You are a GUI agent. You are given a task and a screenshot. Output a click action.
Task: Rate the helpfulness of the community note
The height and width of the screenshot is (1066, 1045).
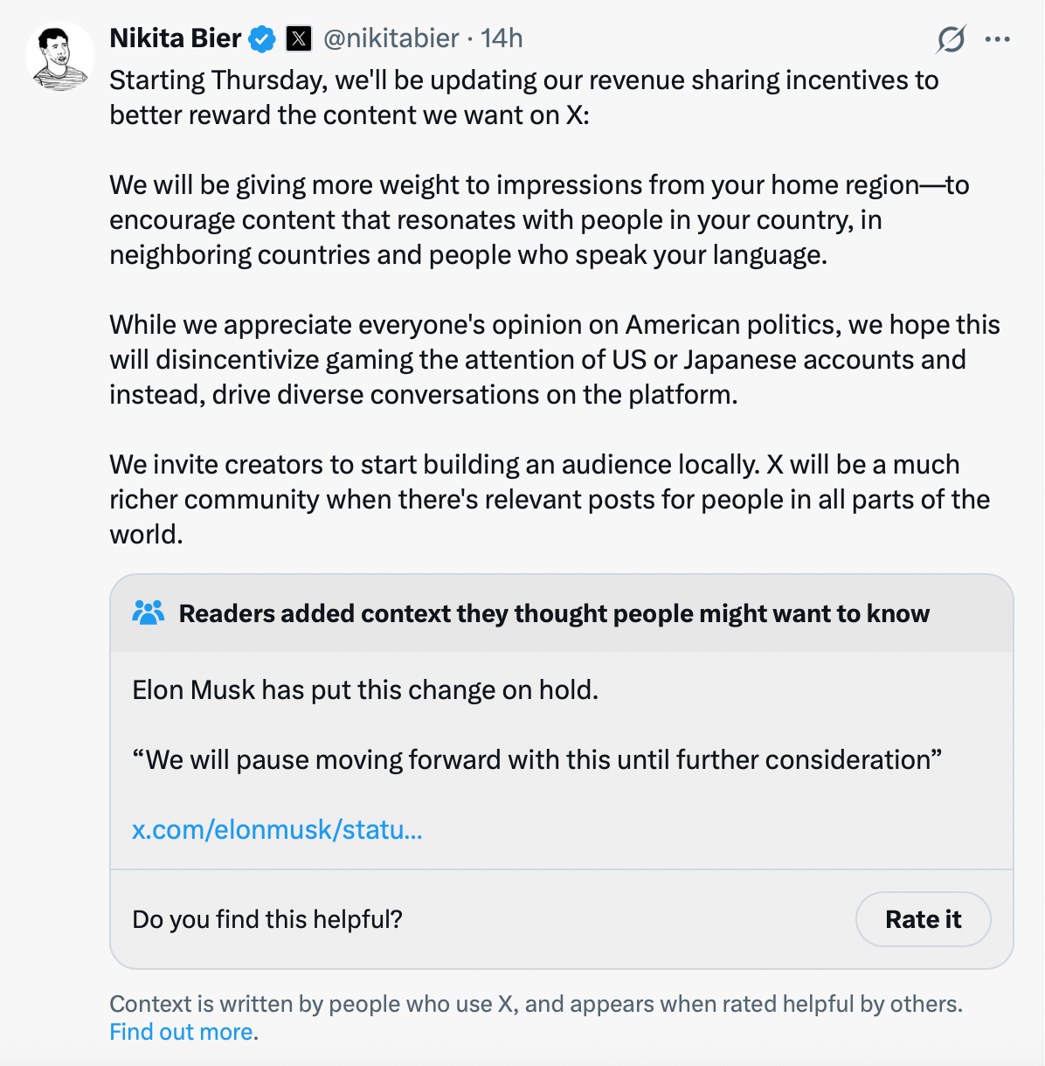pyautogui.click(x=923, y=919)
